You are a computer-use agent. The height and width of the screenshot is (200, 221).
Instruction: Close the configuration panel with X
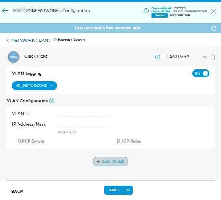213,11
